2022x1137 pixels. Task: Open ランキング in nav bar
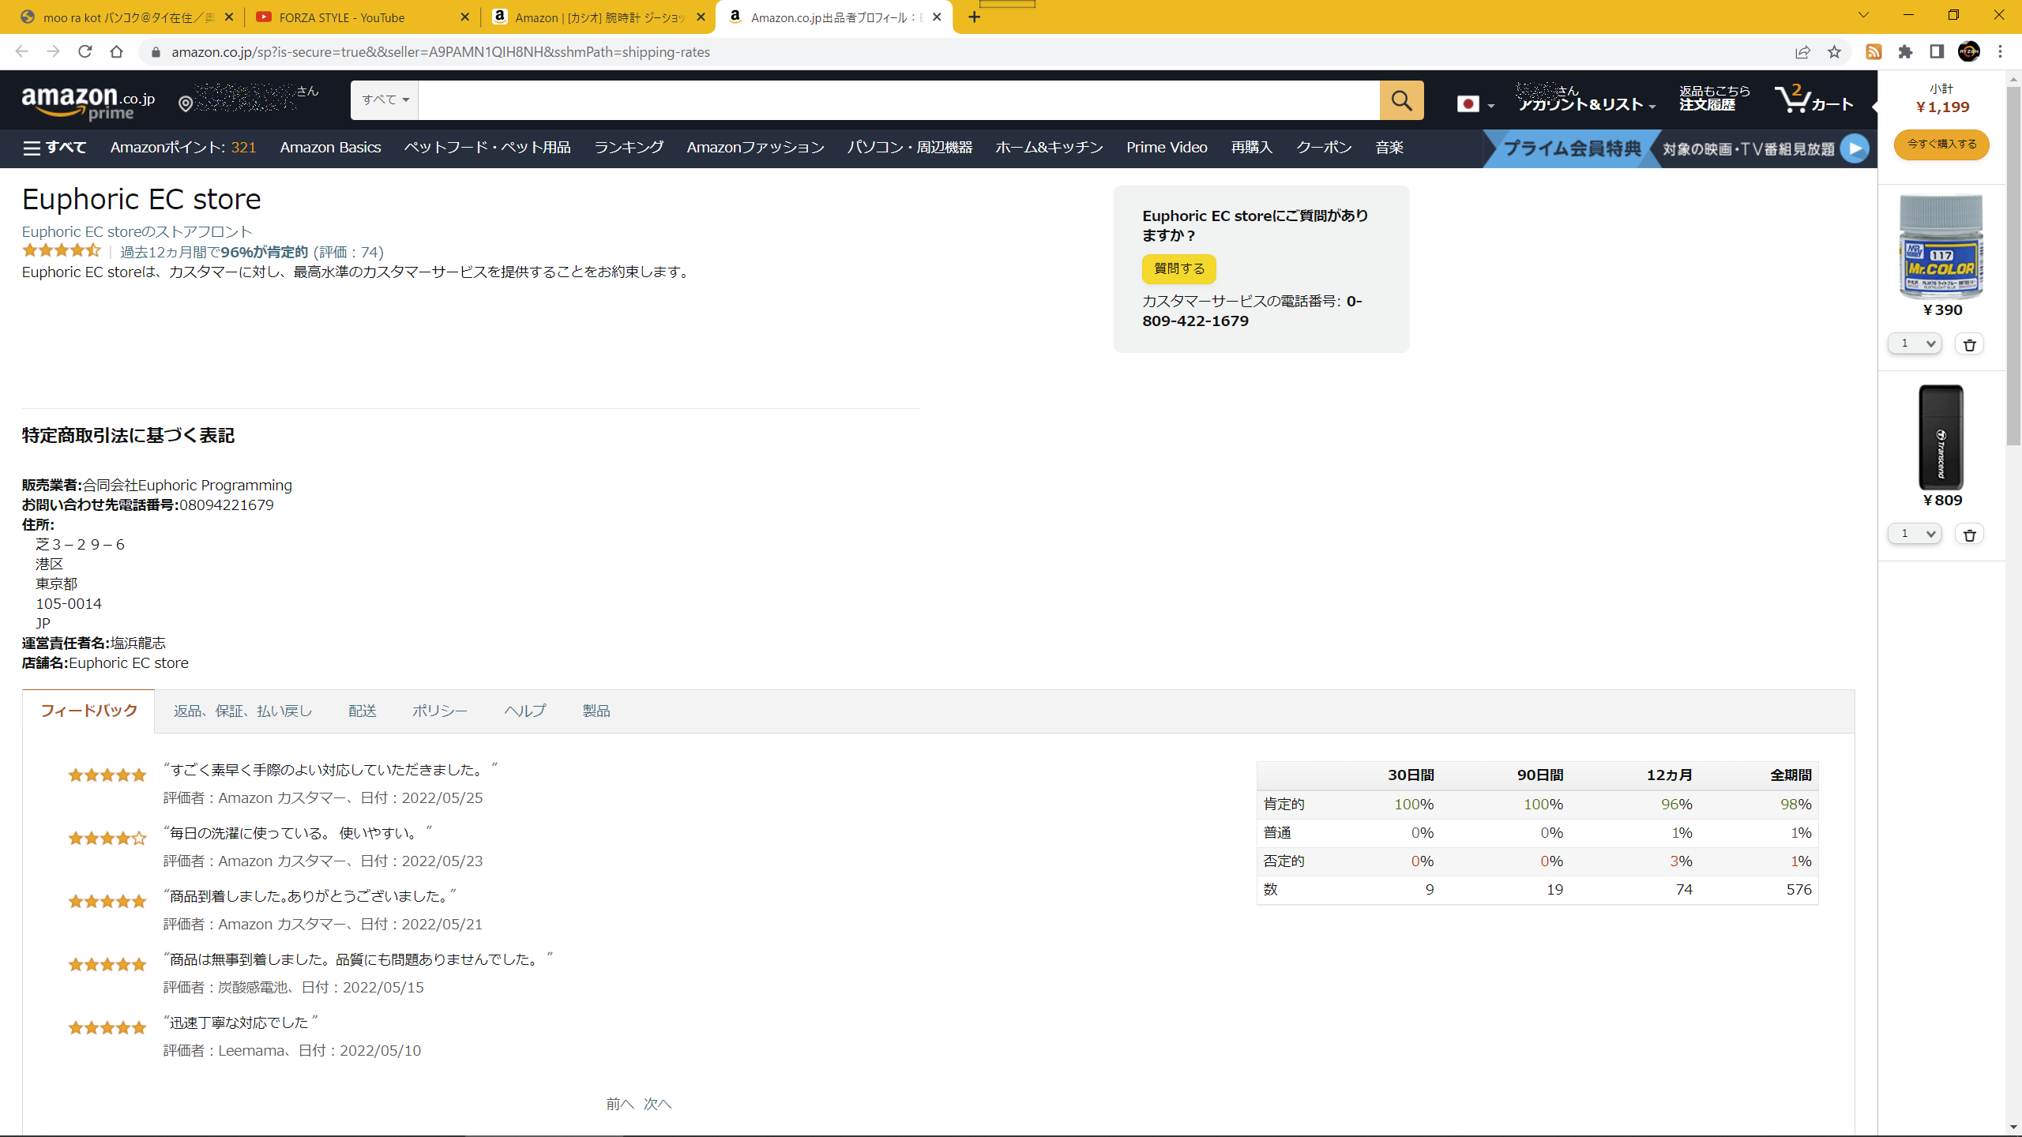629,148
